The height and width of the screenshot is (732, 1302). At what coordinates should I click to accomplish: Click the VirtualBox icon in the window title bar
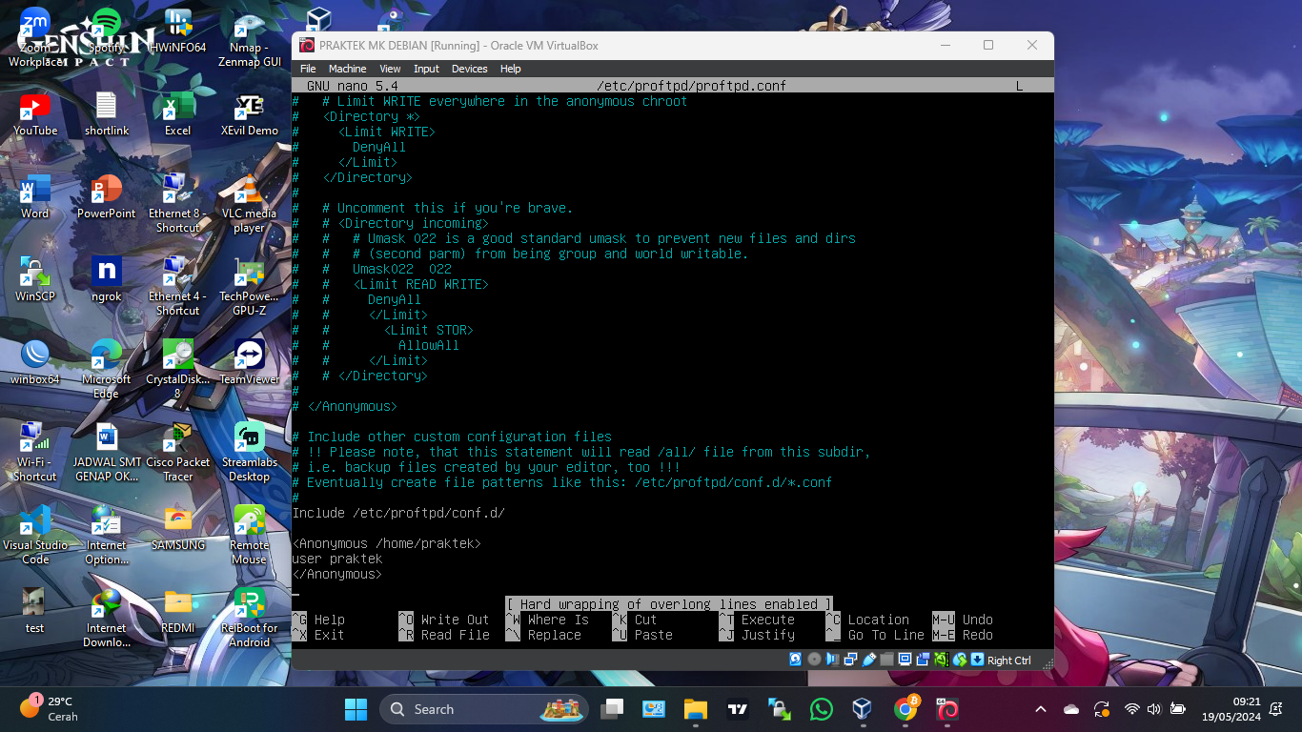click(307, 45)
